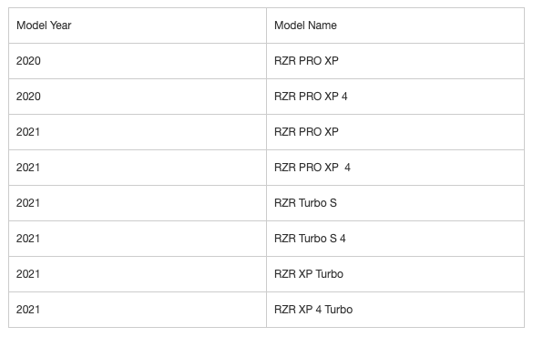Click the year cell beside 2020 RZR PRO XP 4

pyautogui.click(x=138, y=97)
